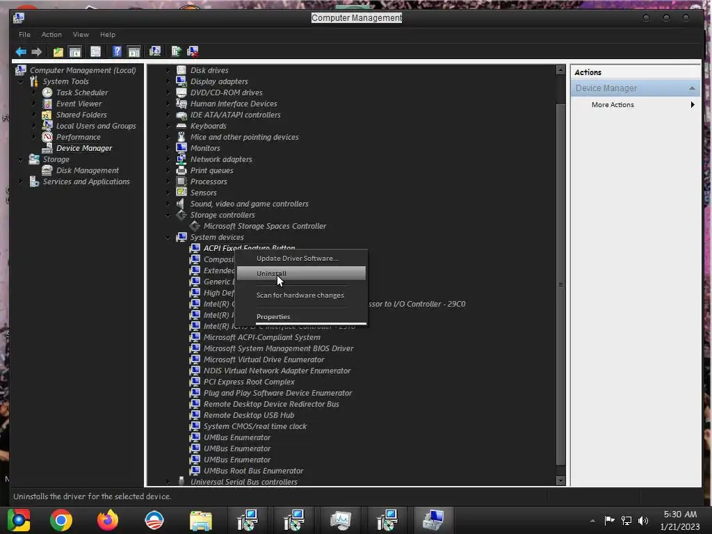Image resolution: width=712 pixels, height=534 pixels.
Task: Expand the Universal Serial Bus controllers category
Action: click(x=168, y=482)
